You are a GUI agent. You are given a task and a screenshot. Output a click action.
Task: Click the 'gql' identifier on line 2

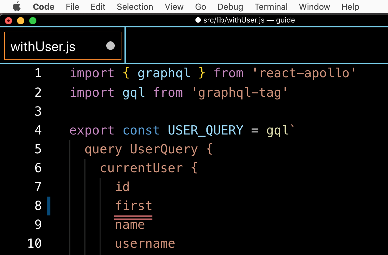click(x=134, y=93)
